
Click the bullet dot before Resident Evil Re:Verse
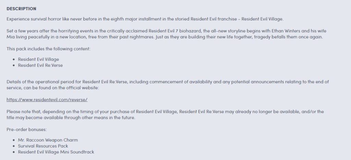[14, 66]
